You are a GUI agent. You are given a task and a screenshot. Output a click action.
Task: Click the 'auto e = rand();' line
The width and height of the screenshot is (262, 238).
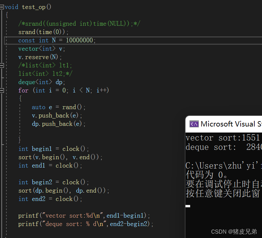tap(59, 107)
